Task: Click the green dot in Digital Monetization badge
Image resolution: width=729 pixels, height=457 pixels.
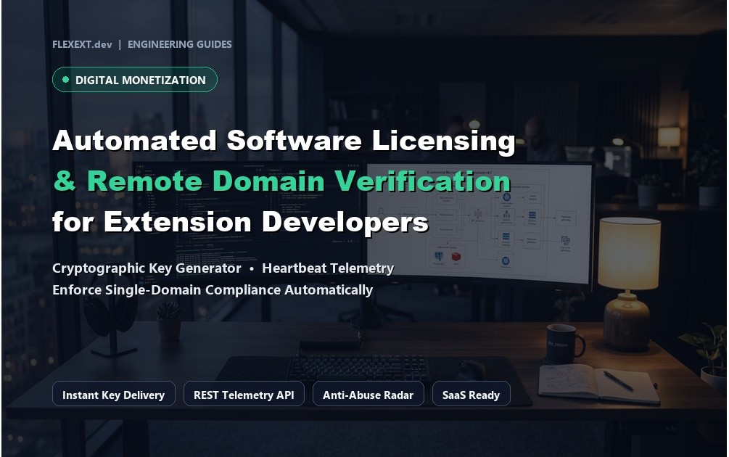Action: click(65, 80)
